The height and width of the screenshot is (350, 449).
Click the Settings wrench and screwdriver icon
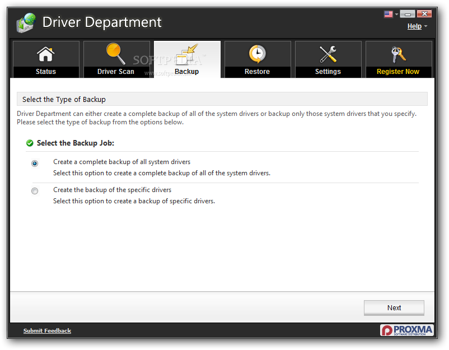click(x=328, y=54)
